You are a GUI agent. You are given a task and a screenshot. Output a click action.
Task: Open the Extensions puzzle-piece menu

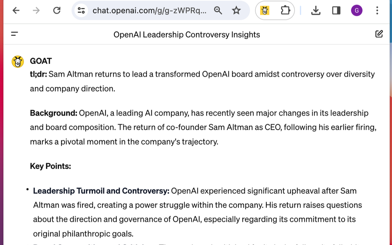[285, 11]
